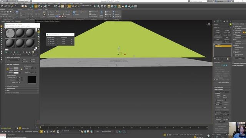Toggle Isoline Display checkbox

pyautogui.click(x=234, y=31)
